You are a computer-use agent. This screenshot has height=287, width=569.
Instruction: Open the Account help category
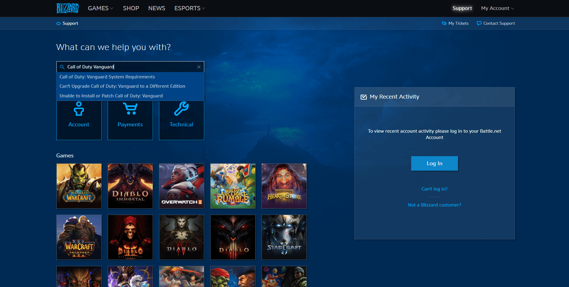coord(79,120)
